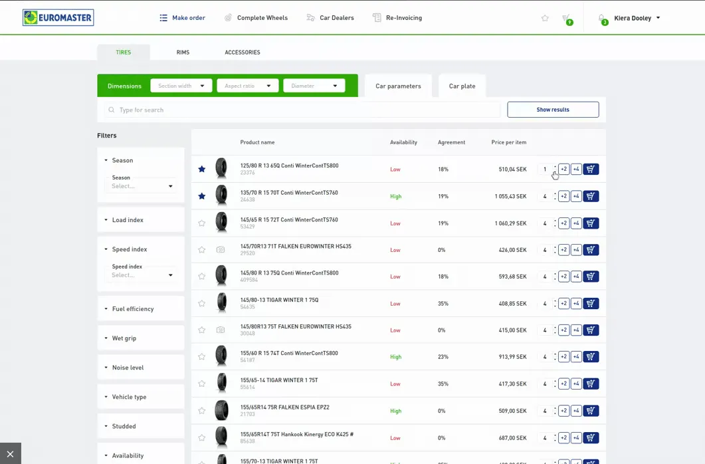Add 145/80R13 75T FALKEN to cart
The height and width of the screenshot is (464, 705).
[591, 330]
